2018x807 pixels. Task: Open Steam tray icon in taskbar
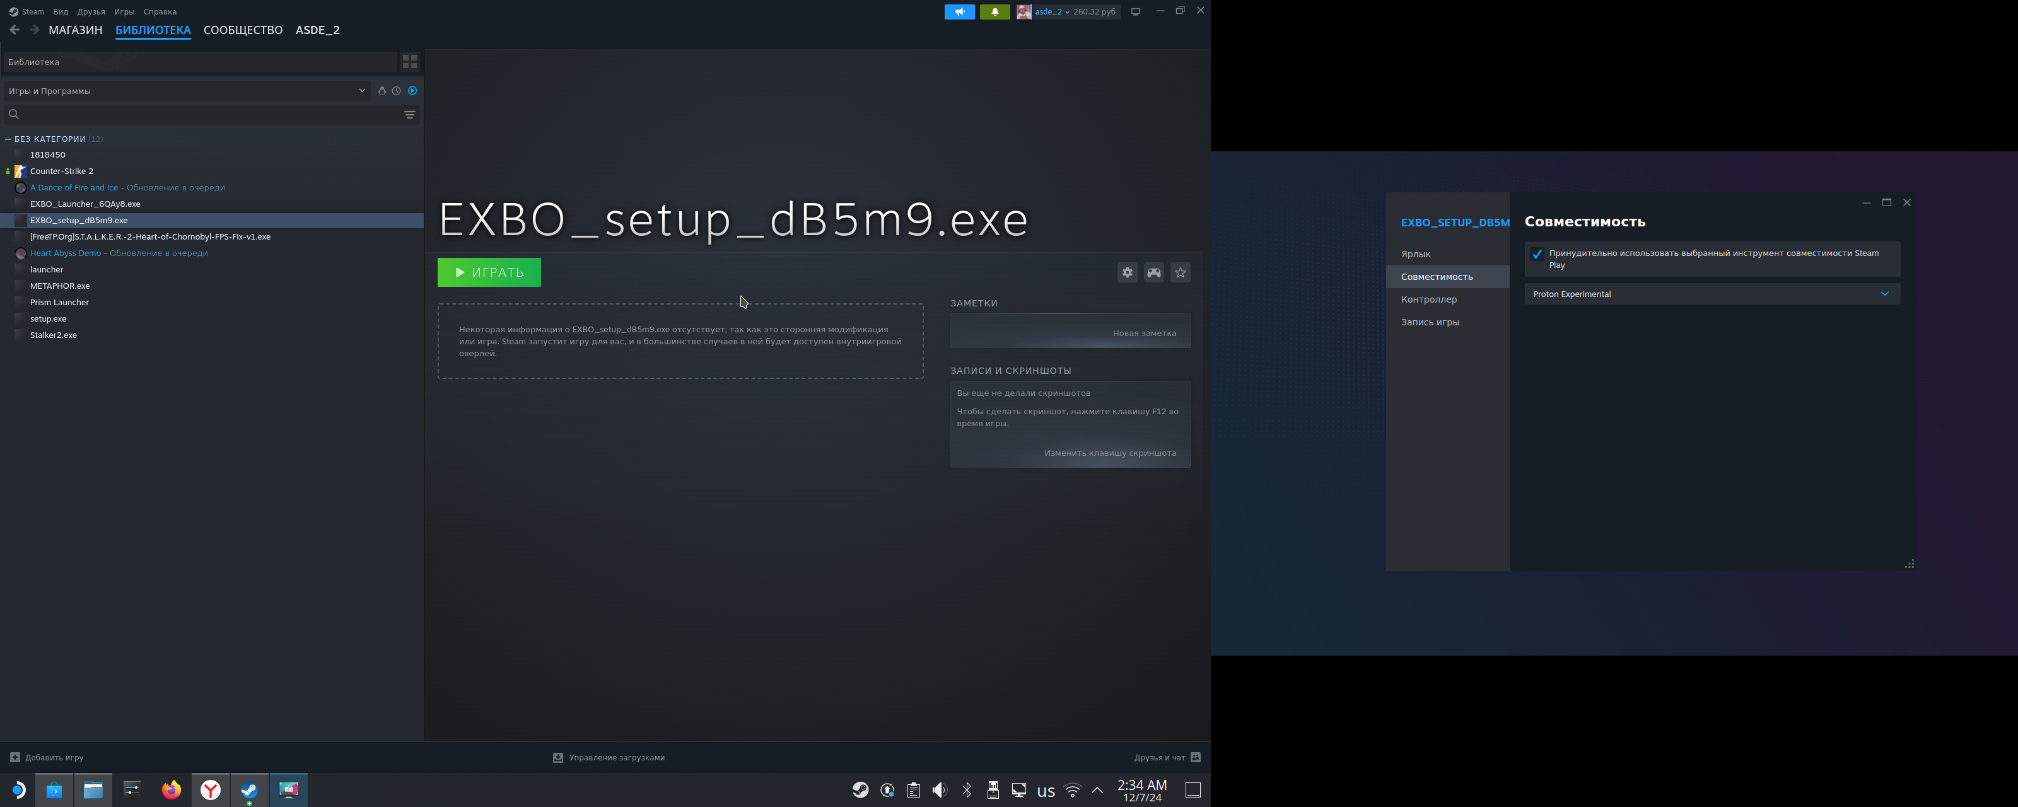pos(860,790)
